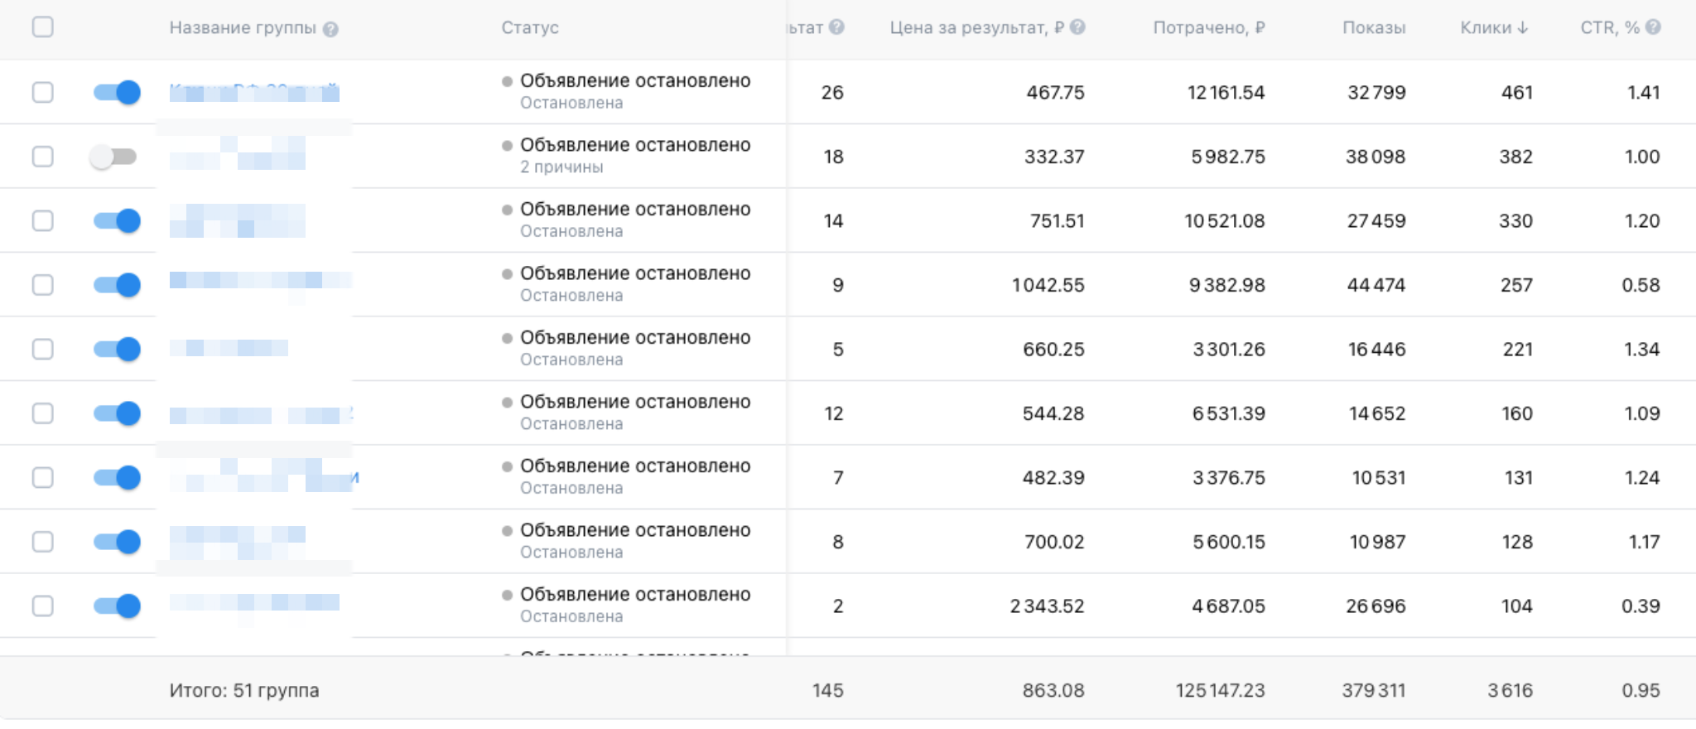Screen dimensions: 1696x729
Task: Click the Статус column header
Action: click(529, 27)
